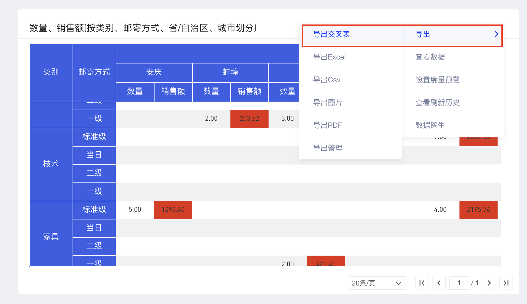Launch 数据医生 data doctor
The image size is (527, 304).
(x=430, y=125)
